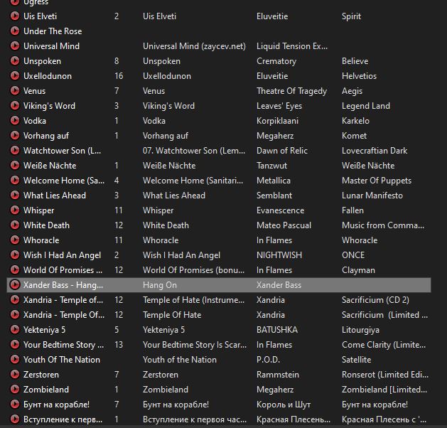Click the play icon beside Venus

point(15,90)
